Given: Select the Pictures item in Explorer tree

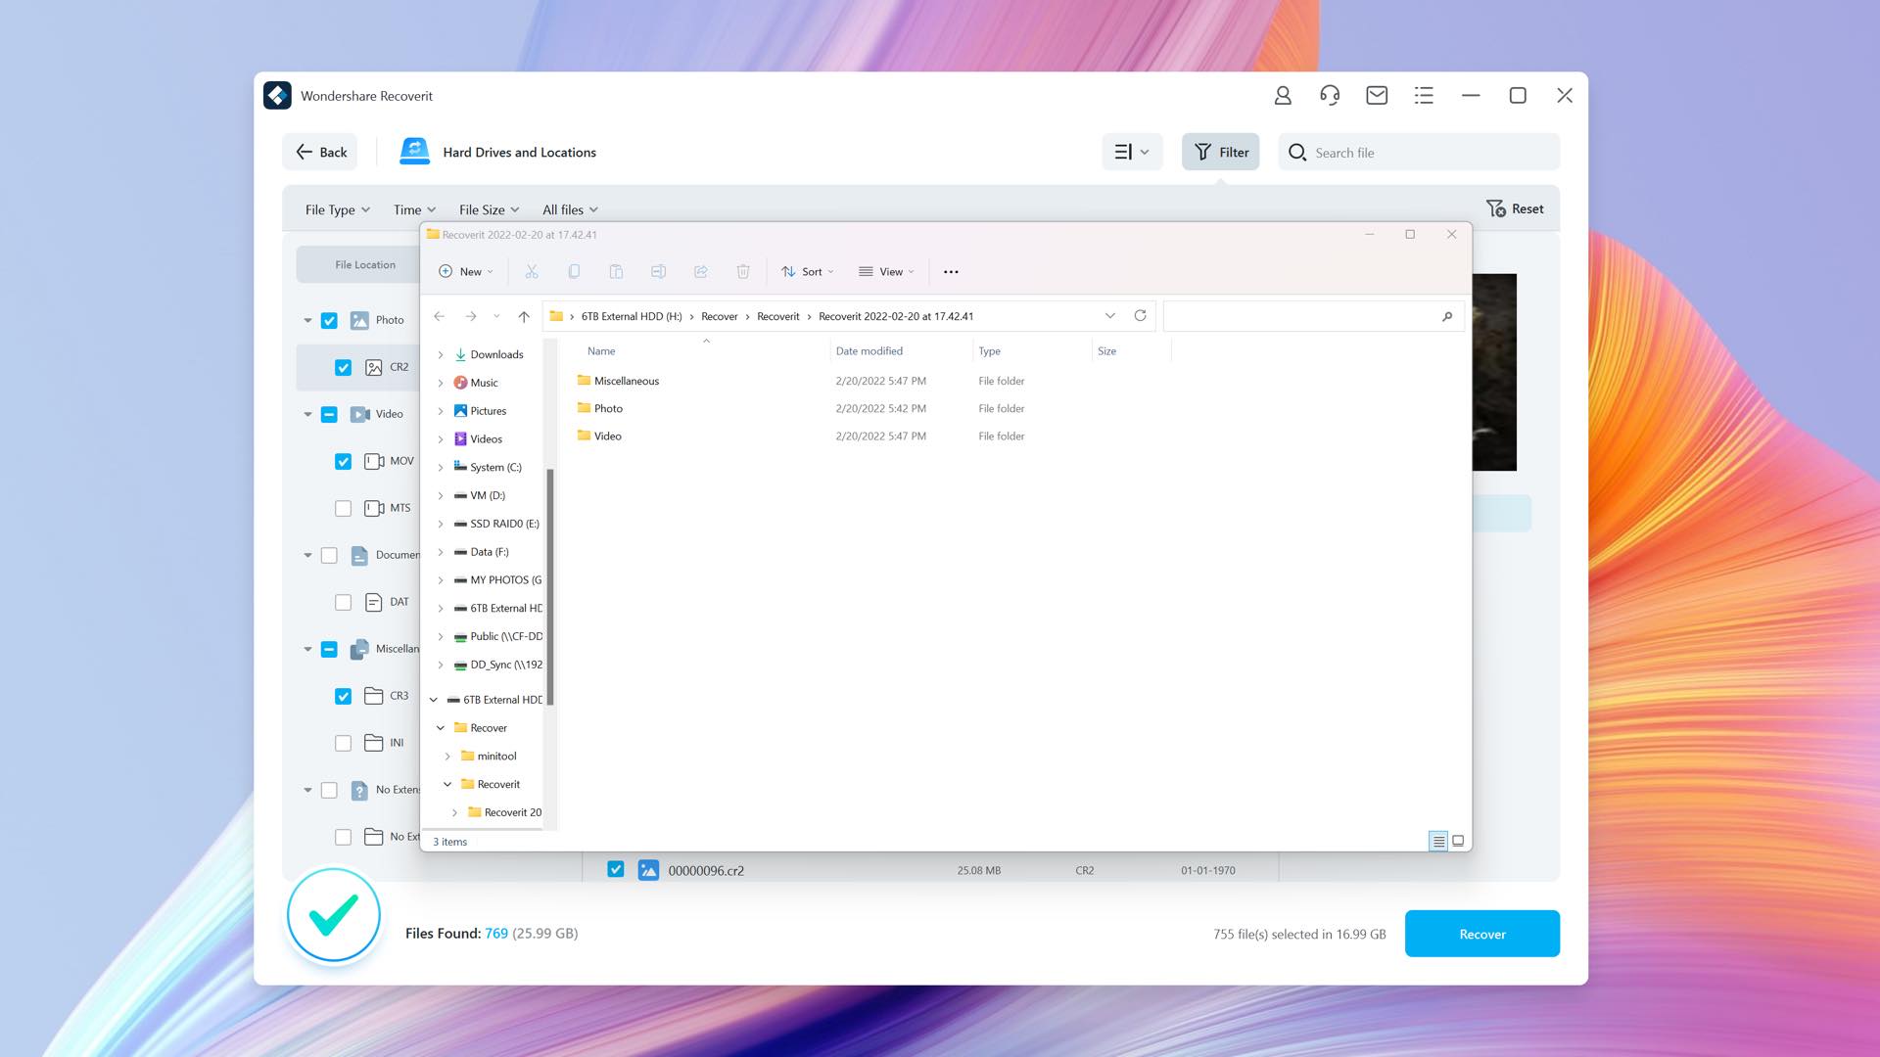Looking at the screenshot, I should click(488, 411).
